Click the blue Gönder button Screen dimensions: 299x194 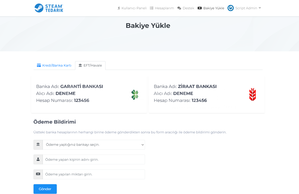pos(45,189)
